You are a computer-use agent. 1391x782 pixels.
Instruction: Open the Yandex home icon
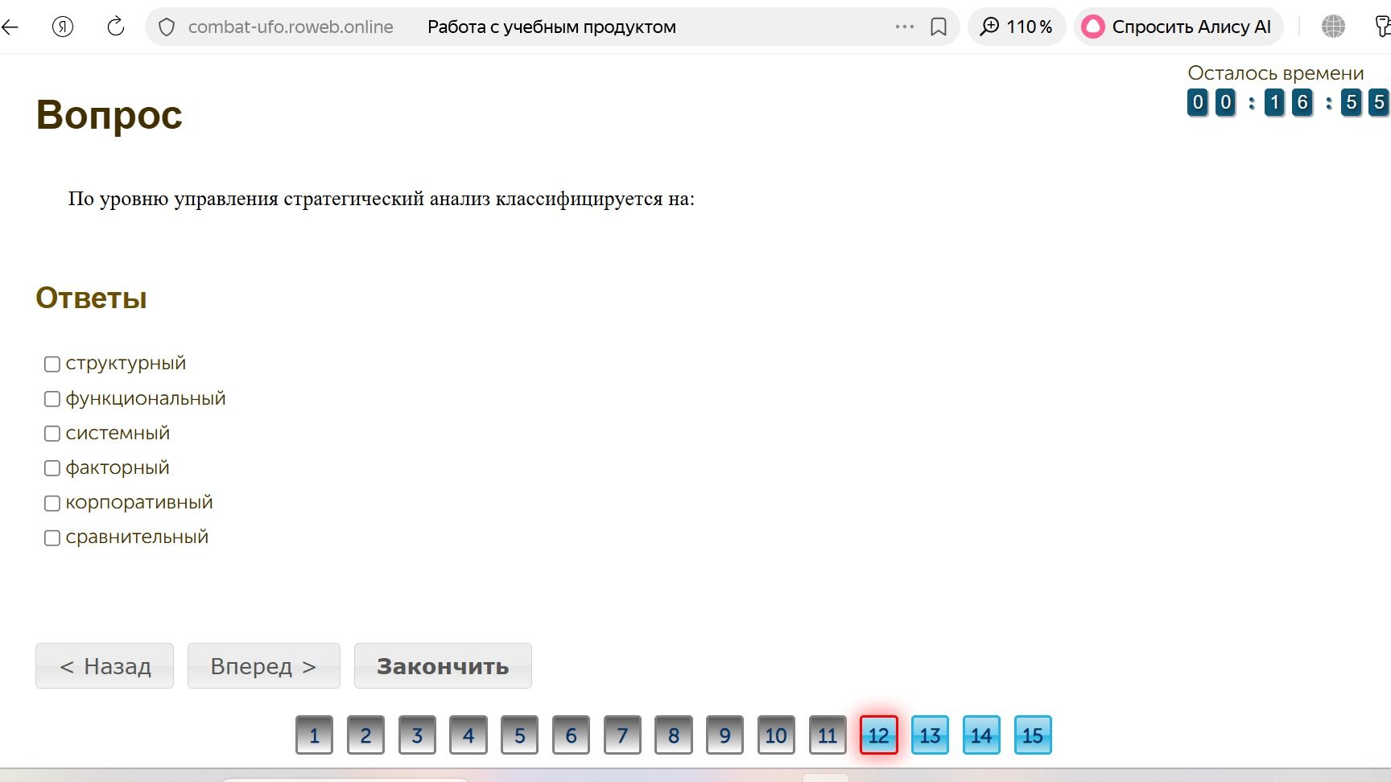coord(63,27)
